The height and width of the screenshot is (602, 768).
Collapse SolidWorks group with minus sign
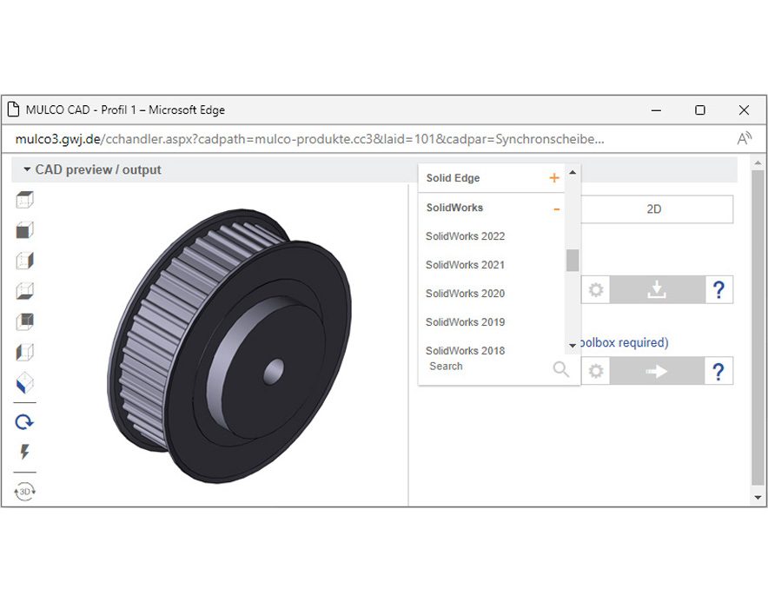pos(556,209)
